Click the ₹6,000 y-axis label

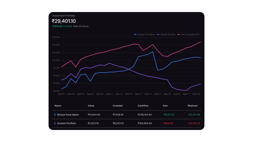point(56,76)
